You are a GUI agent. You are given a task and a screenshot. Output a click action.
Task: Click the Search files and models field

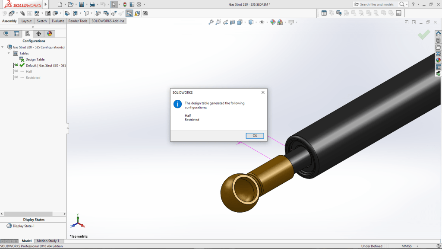pos(376,4)
